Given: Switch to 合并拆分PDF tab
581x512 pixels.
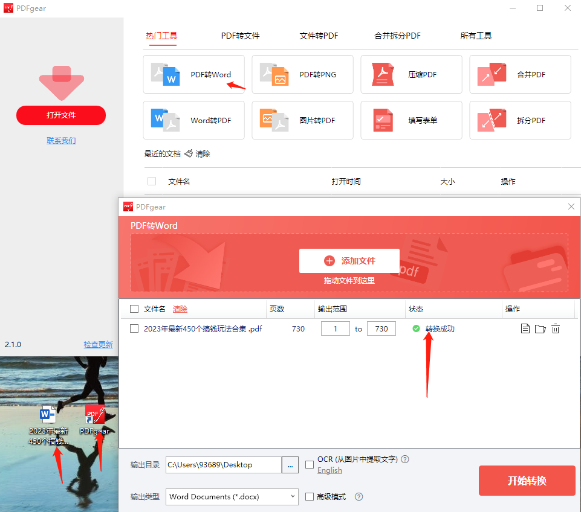Looking at the screenshot, I should coord(398,36).
